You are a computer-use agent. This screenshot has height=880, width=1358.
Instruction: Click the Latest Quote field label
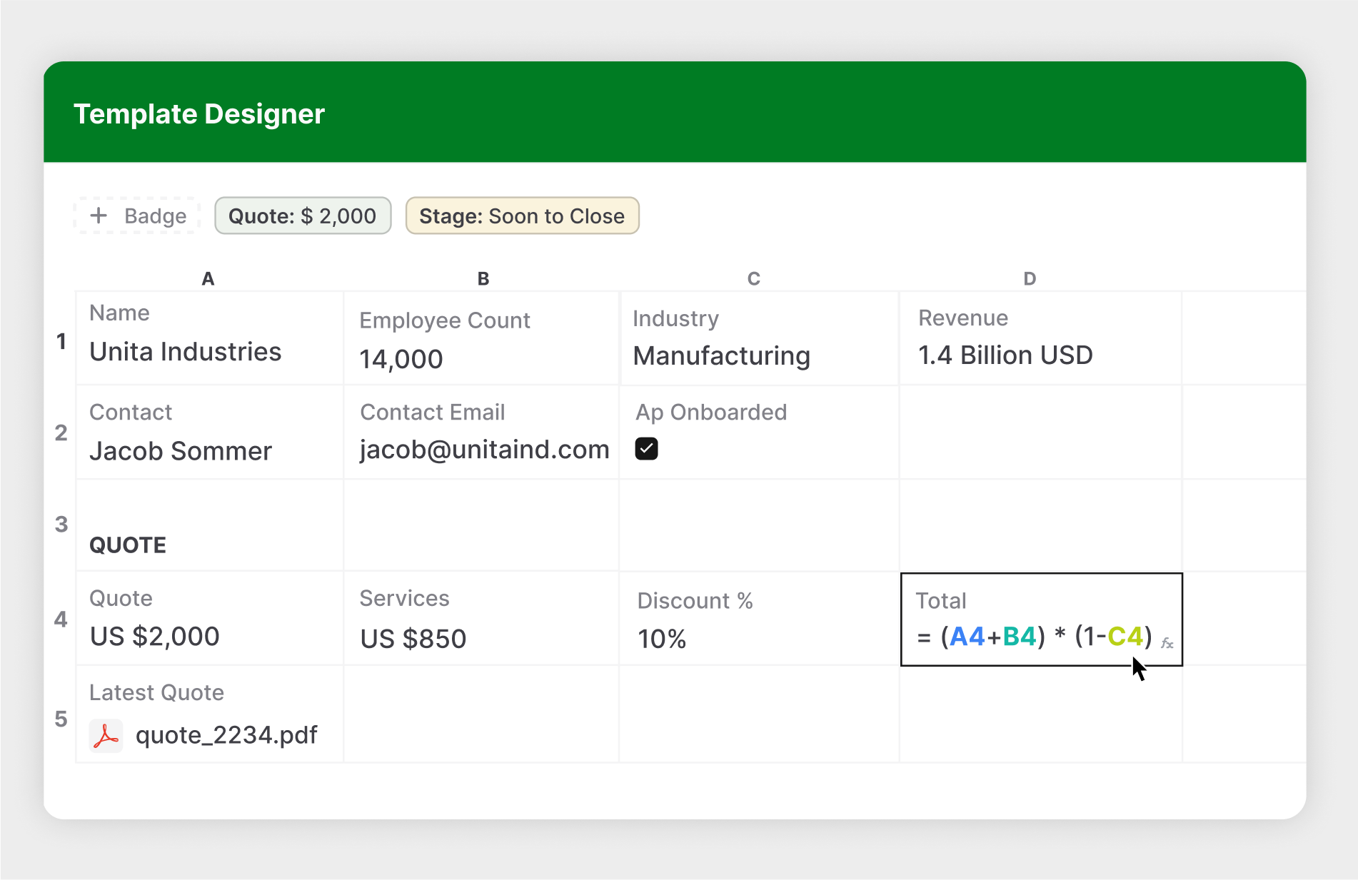click(157, 692)
